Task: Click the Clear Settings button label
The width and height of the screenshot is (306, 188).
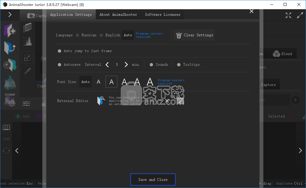Action: click(198, 35)
